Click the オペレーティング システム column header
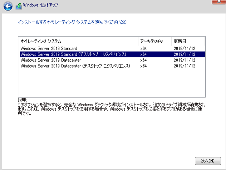This screenshot has height=170, width=226. [x=79, y=41]
